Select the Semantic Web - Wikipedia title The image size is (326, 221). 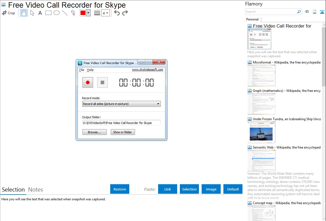pyautogui.click(x=287, y=147)
